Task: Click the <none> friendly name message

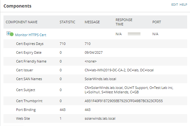Action: pos(91,61)
